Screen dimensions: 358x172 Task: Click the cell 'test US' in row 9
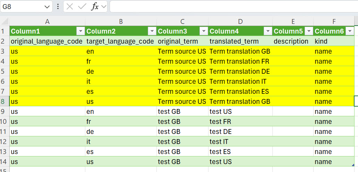tap(240, 111)
